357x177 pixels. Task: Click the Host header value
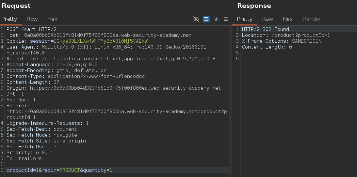(108, 35)
